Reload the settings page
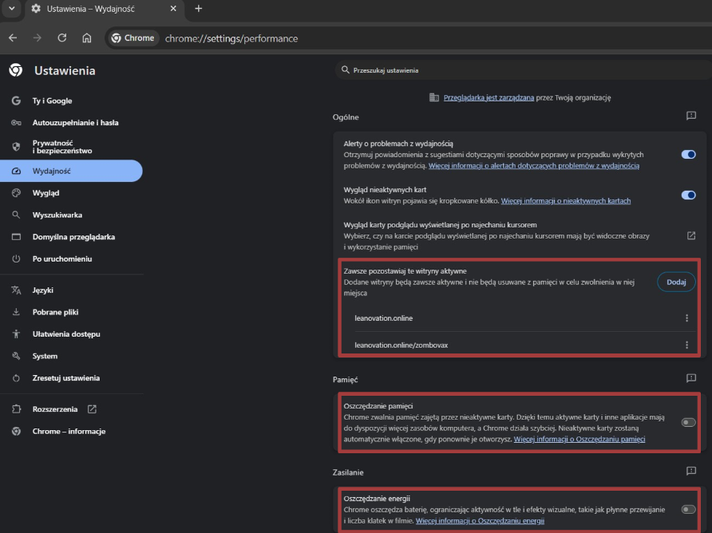712x533 pixels. (62, 38)
